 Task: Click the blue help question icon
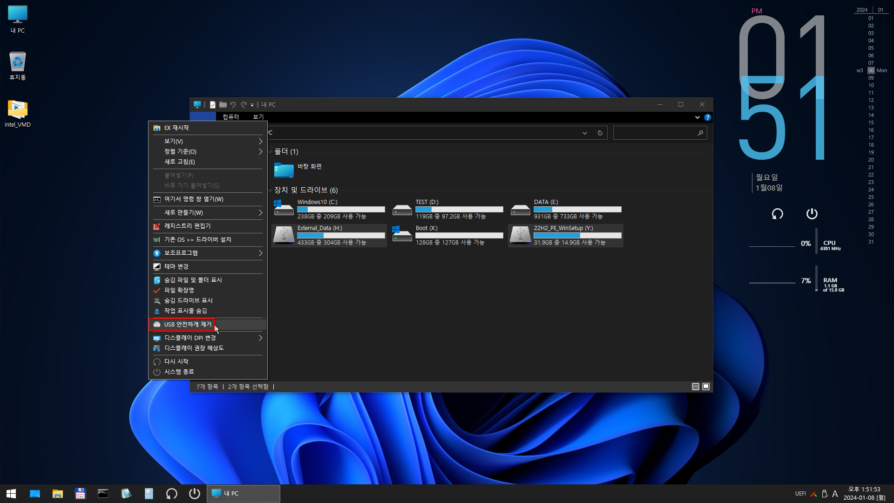(707, 117)
